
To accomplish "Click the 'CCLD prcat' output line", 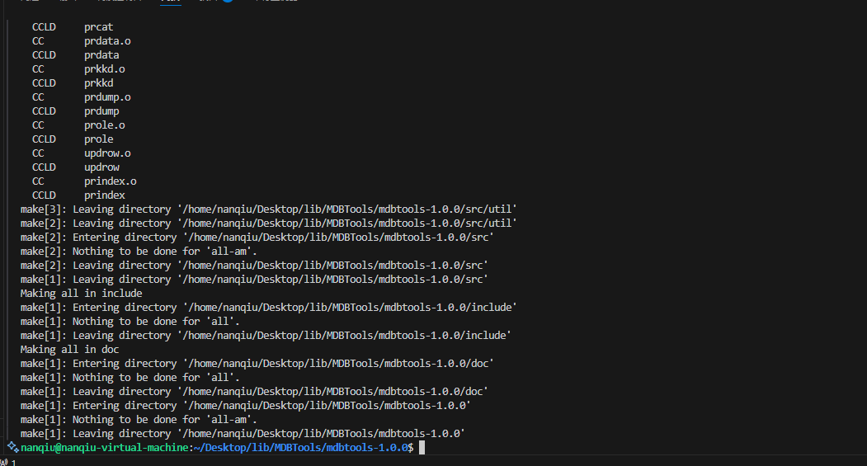I will click(73, 26).
